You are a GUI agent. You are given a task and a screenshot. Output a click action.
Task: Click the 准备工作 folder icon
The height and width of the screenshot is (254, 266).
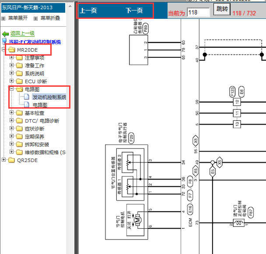coord(19,65)
